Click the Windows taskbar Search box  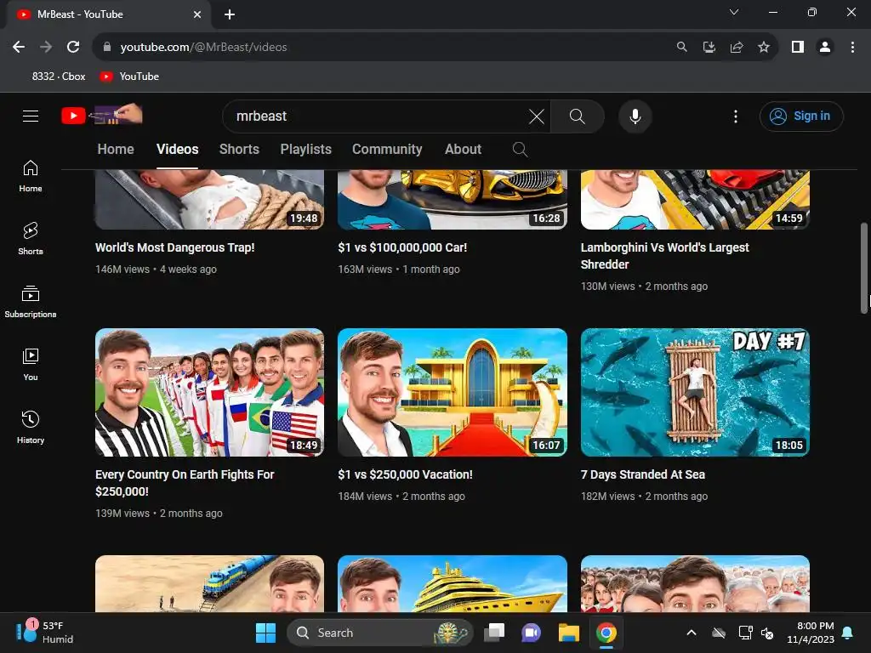(380, 633)
